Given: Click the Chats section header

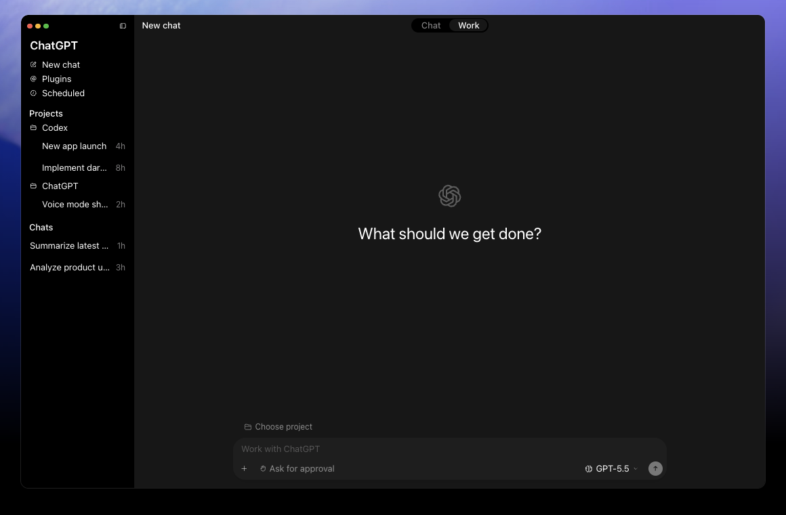Looking at the screenshot, I should point(41,228).
